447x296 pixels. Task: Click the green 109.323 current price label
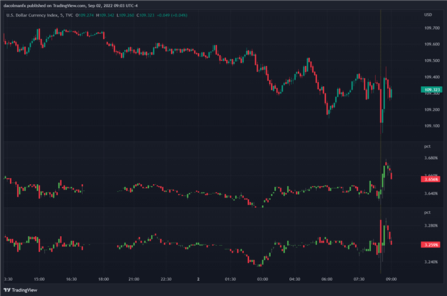click(432, 89)
